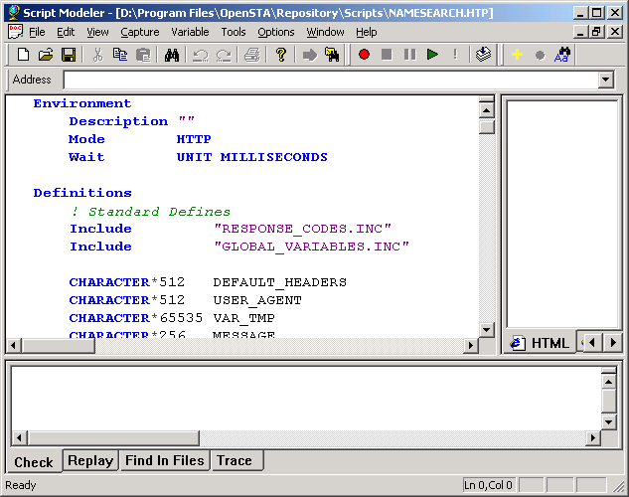Start recording with the red circle

pos(364,54)
